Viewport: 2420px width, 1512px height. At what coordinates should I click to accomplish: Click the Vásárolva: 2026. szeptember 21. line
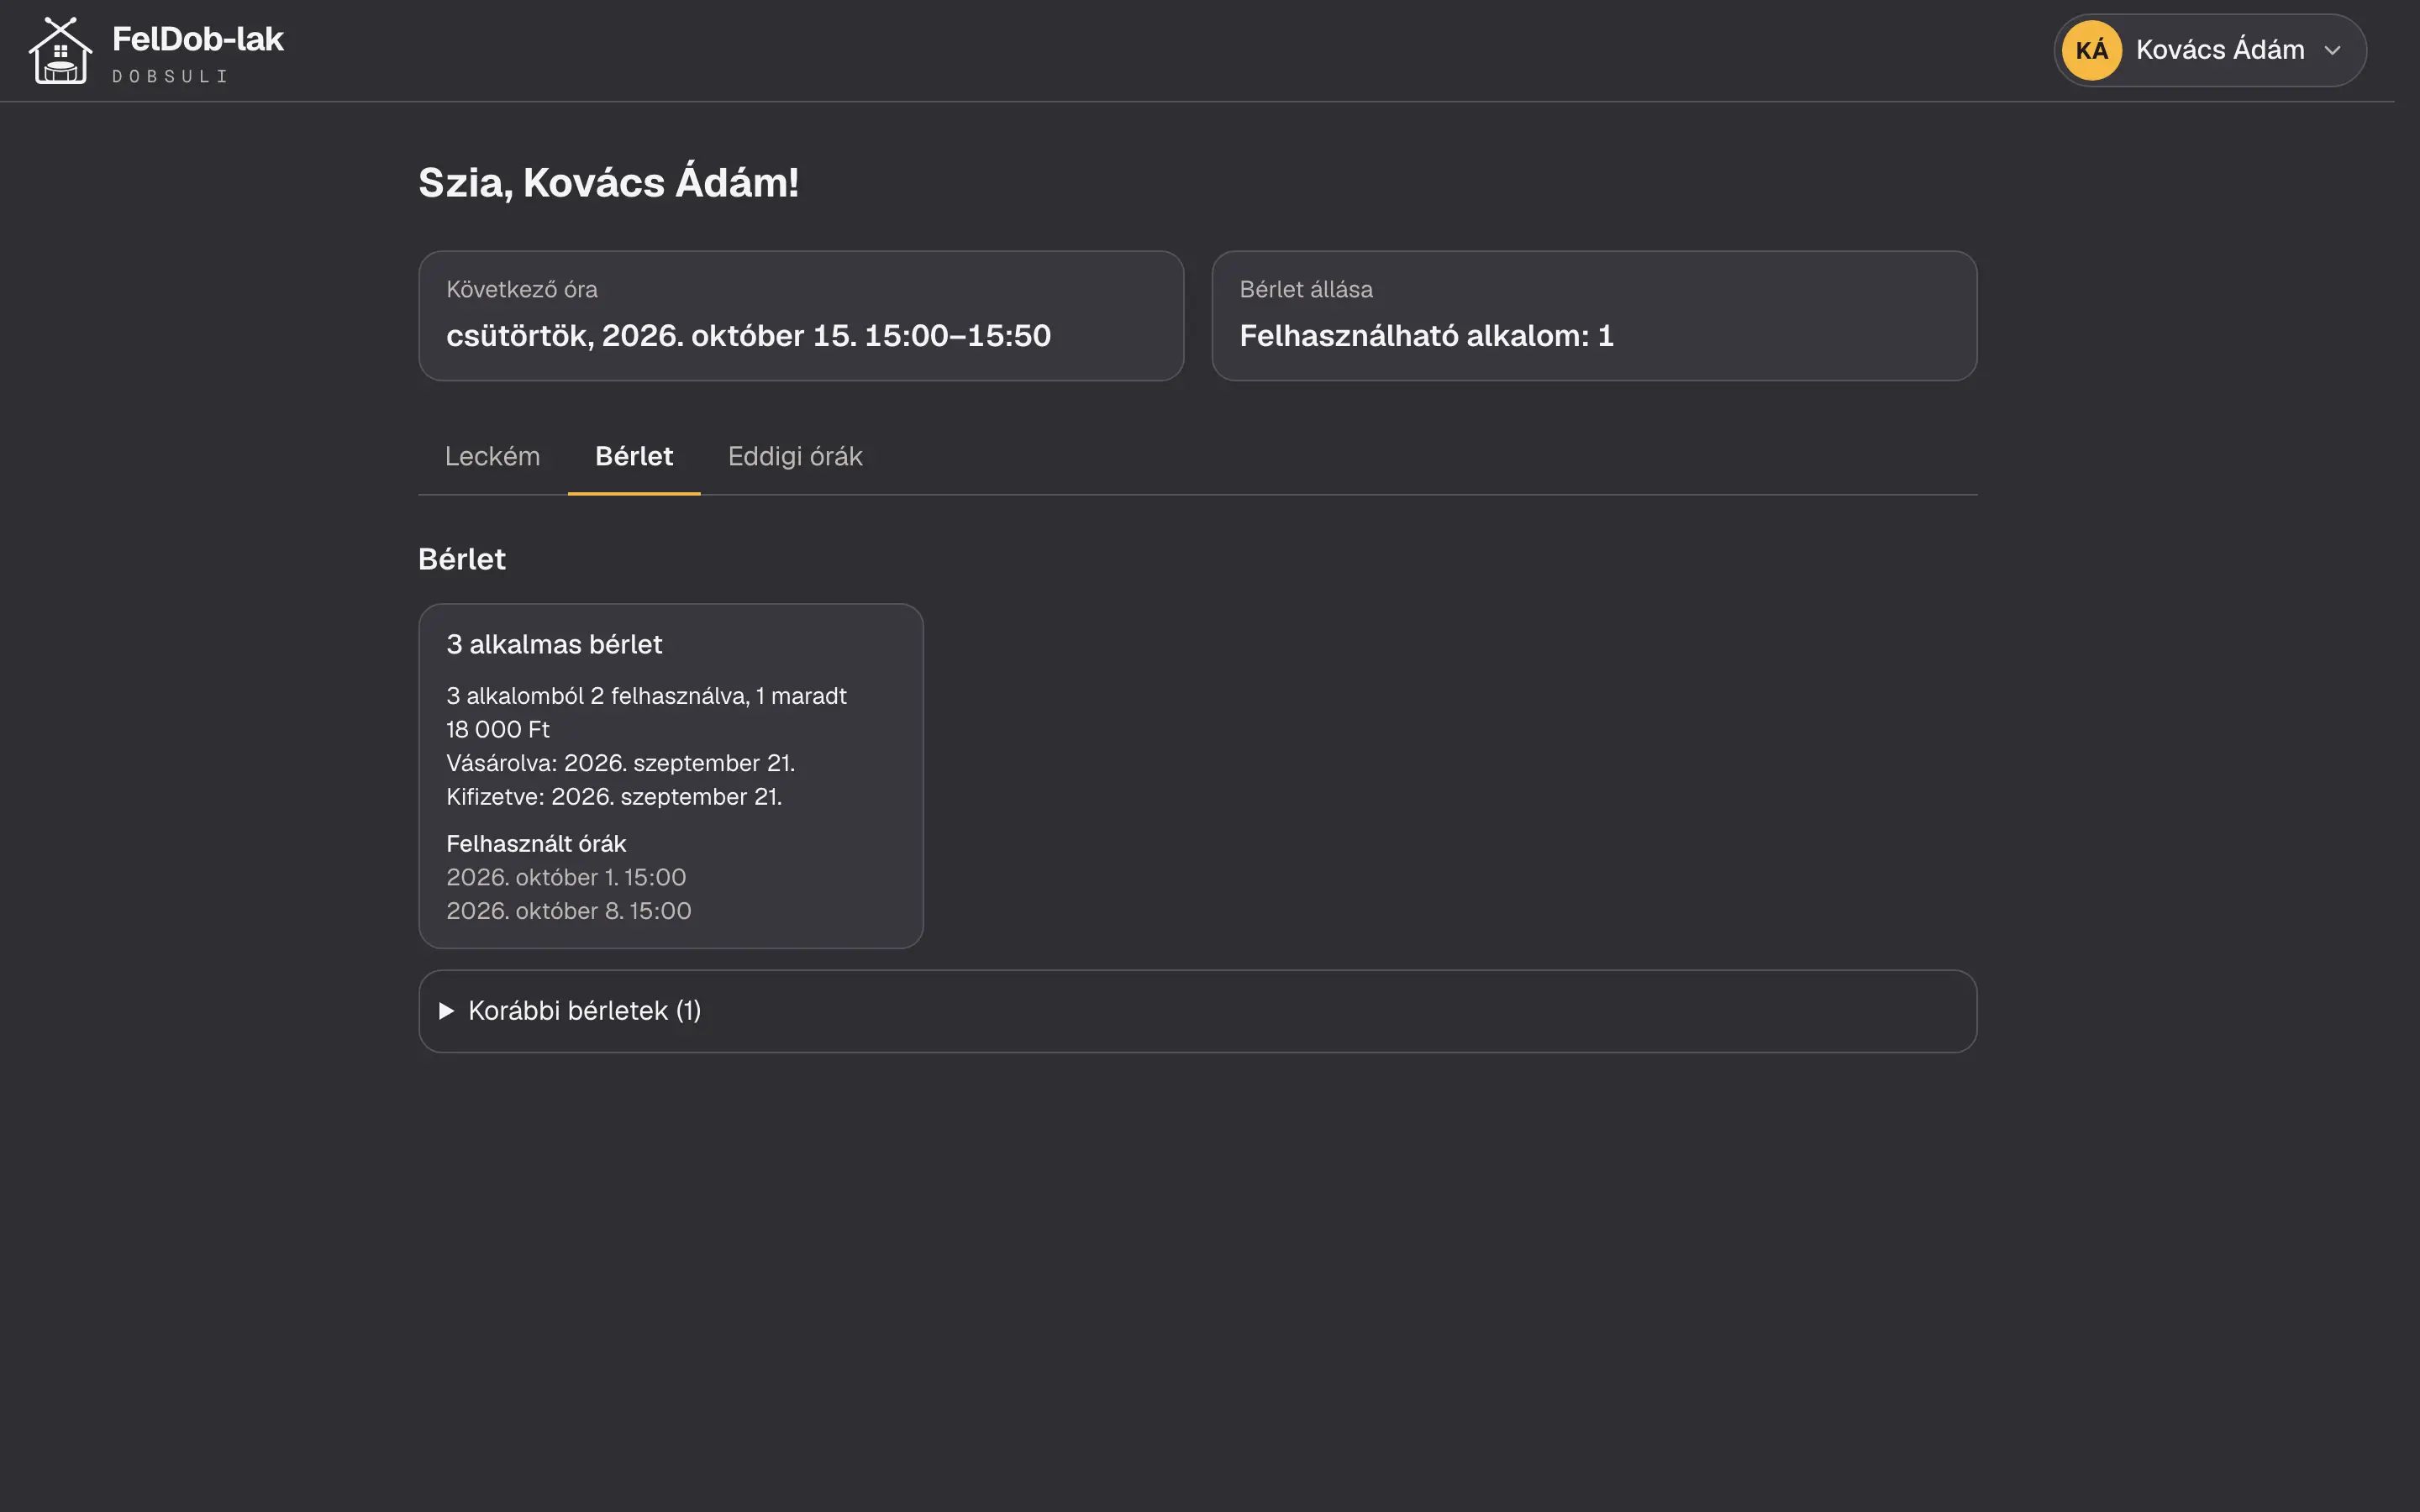[620, 763]
